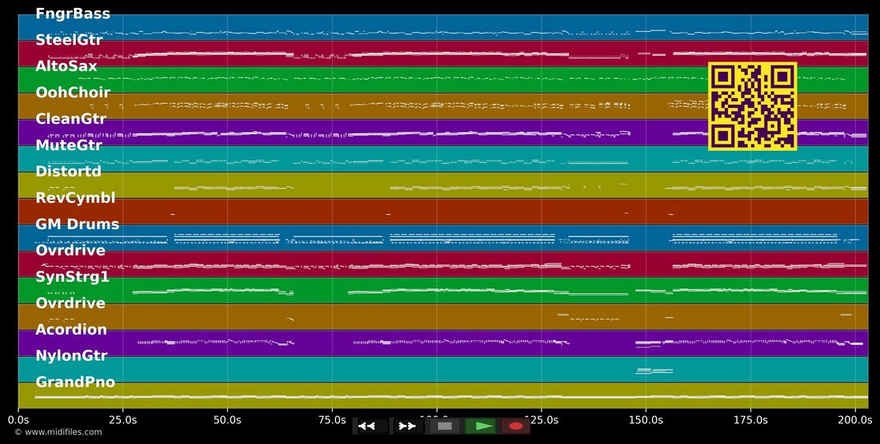Image resolution: width=880 pixels, height=444 pixels.
Task: Select the Ovrdrive label above SynStrg1
Action: click(70, 250)
